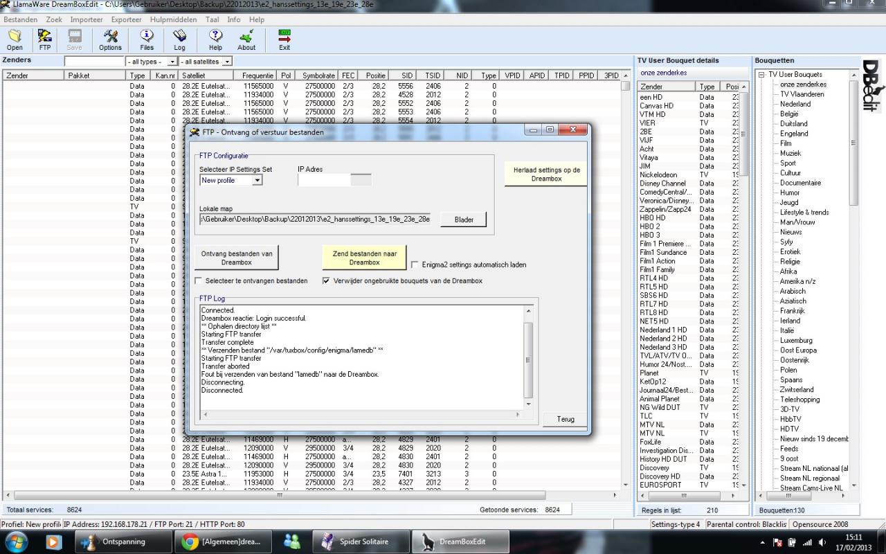Tick 'Enigma2 settings automatisch laden' checkbox

415,265
